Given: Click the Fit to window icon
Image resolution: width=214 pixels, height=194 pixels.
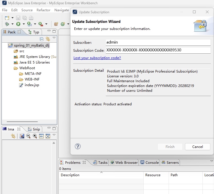Looking at the screenshot, I should pos(48,136).
